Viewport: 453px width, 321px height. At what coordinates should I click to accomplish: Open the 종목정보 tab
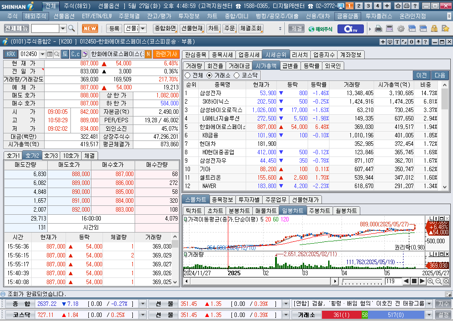point(222,199)
